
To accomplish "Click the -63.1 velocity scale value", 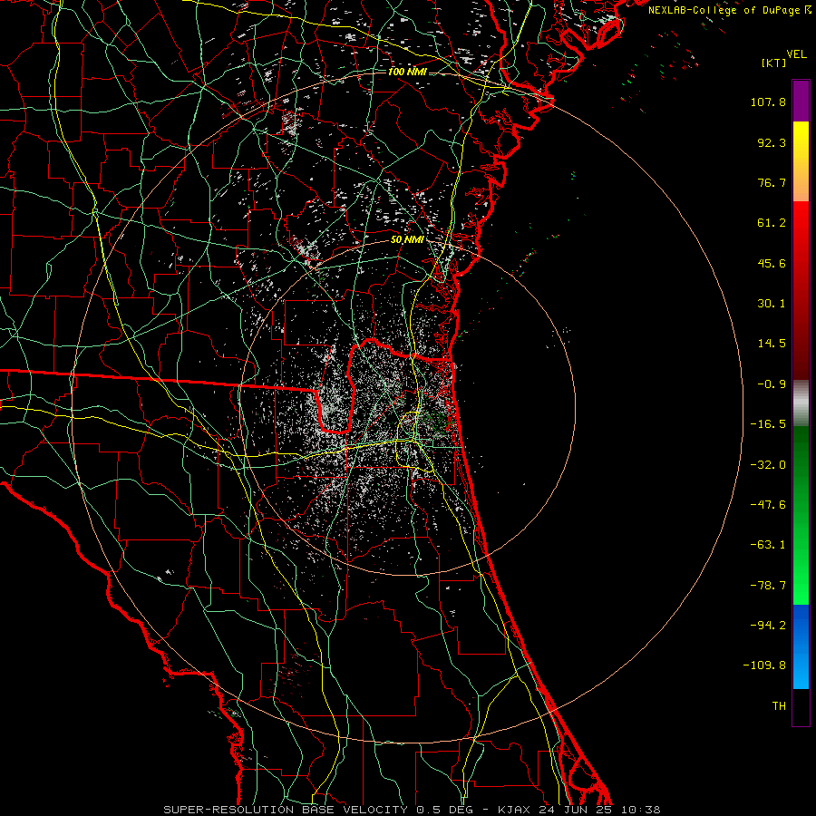I will tap(768, 545).
